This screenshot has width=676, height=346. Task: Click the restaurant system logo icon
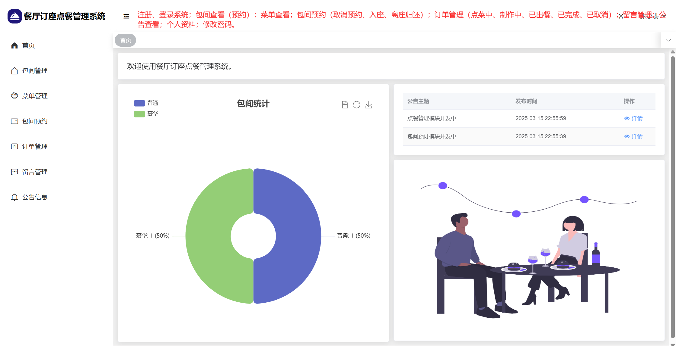(x=14, y=16)
